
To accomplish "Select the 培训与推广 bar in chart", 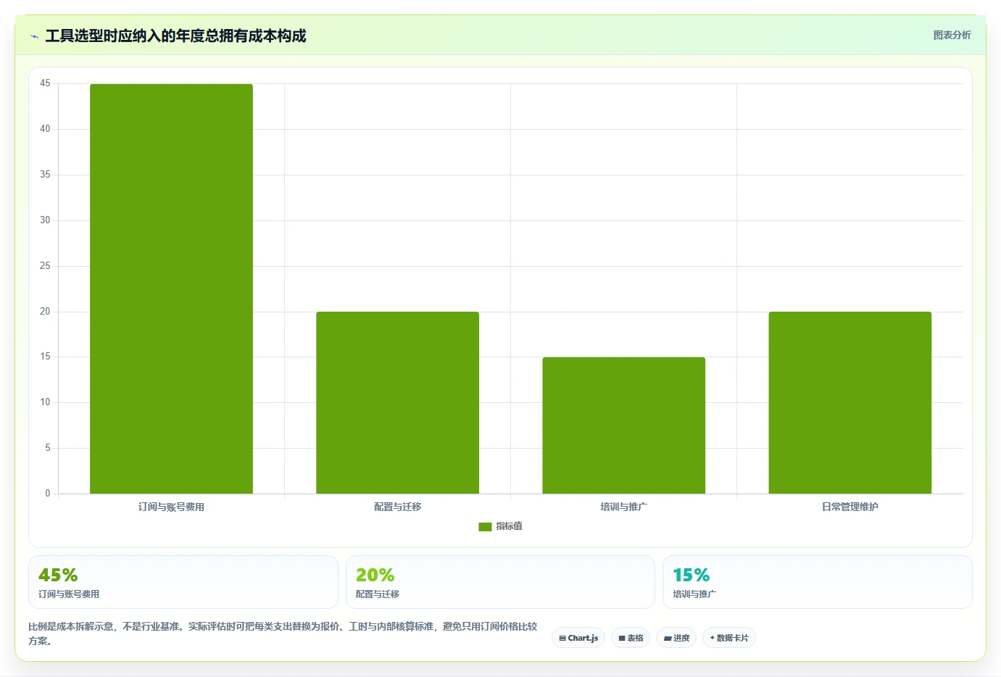I will 623,425.
